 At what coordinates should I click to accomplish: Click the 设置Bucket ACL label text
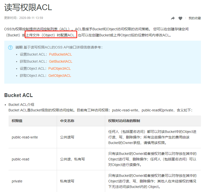(x=33, y=54)
